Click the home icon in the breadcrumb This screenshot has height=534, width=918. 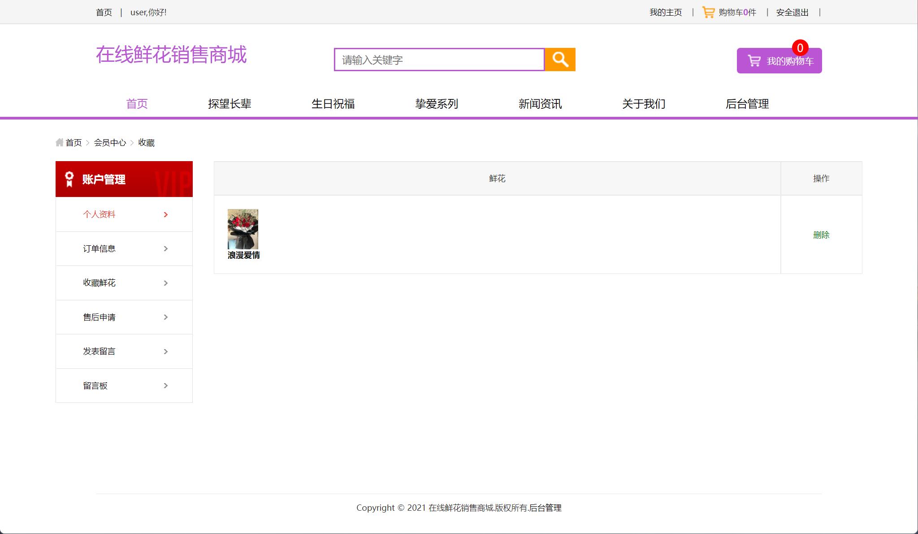coord(59,142)
